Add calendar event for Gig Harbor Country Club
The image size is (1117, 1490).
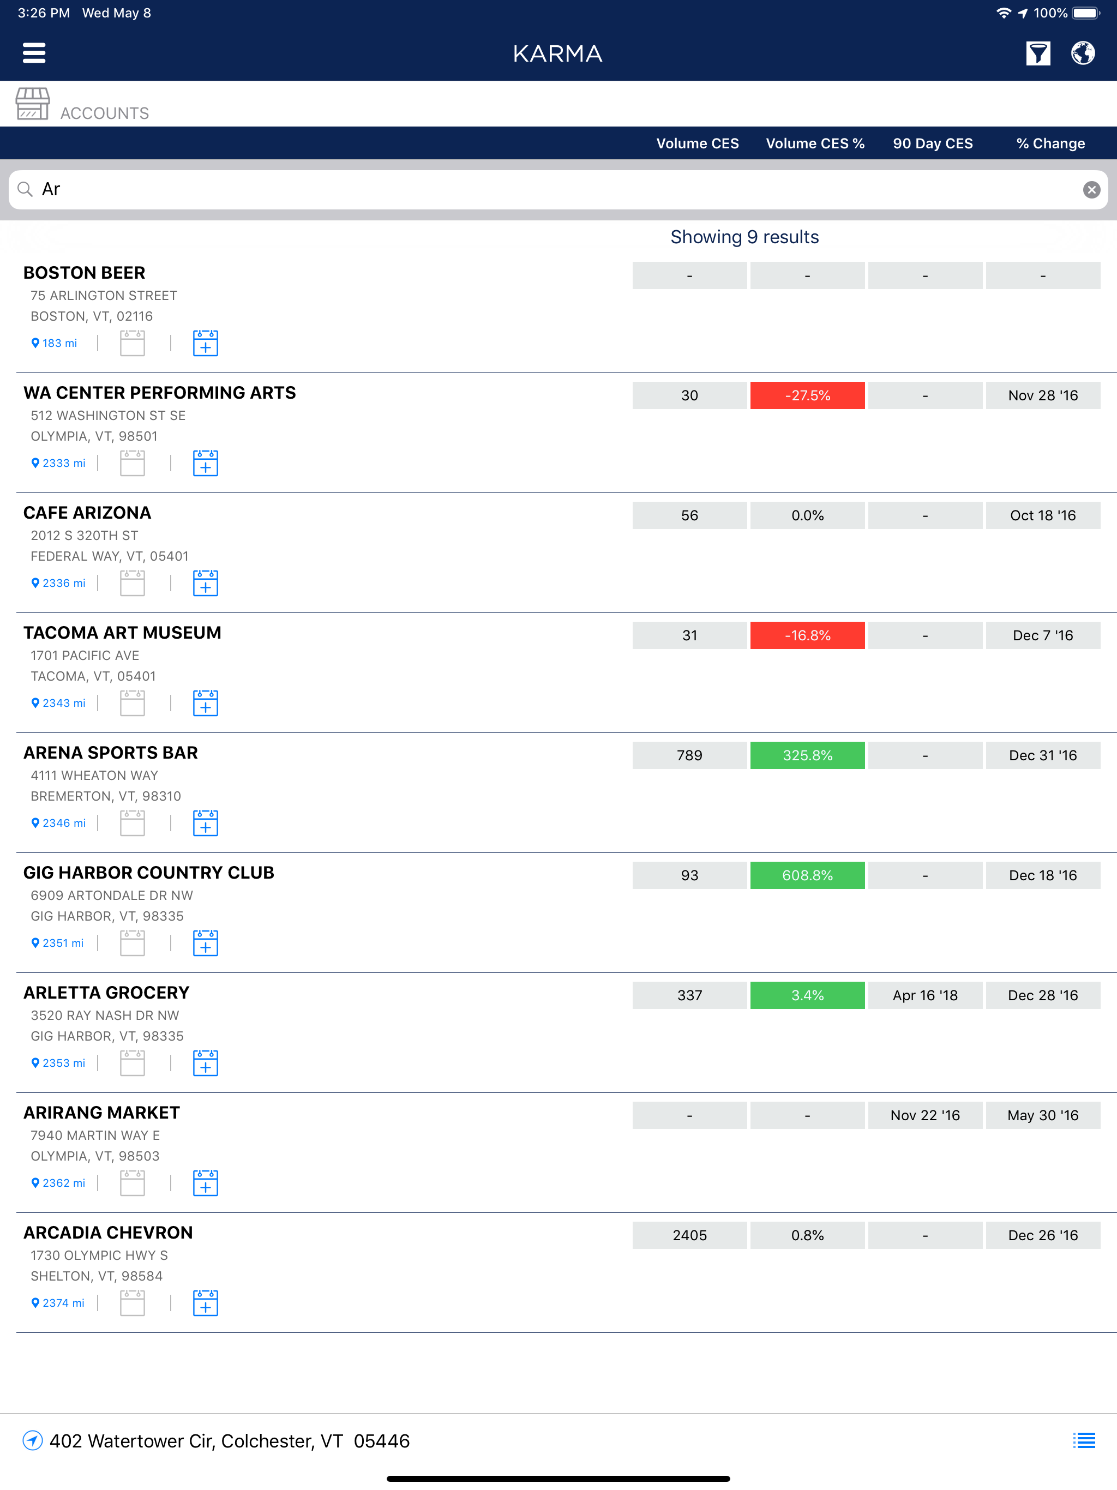coord(206,942)
